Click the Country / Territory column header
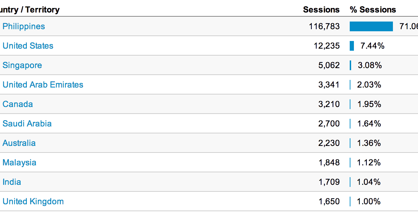Image resolution: width=418 pixels, height=214 pixels. click(x=30, y=10)
